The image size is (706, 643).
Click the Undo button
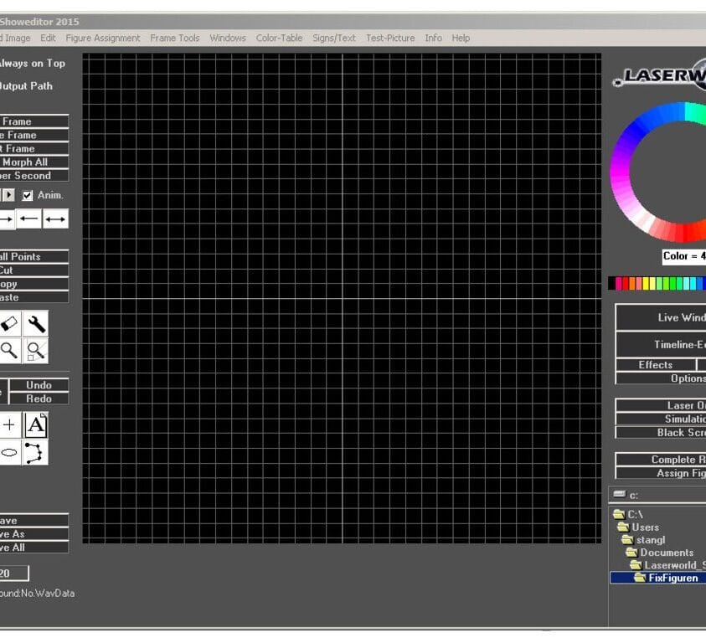point(39,385)
